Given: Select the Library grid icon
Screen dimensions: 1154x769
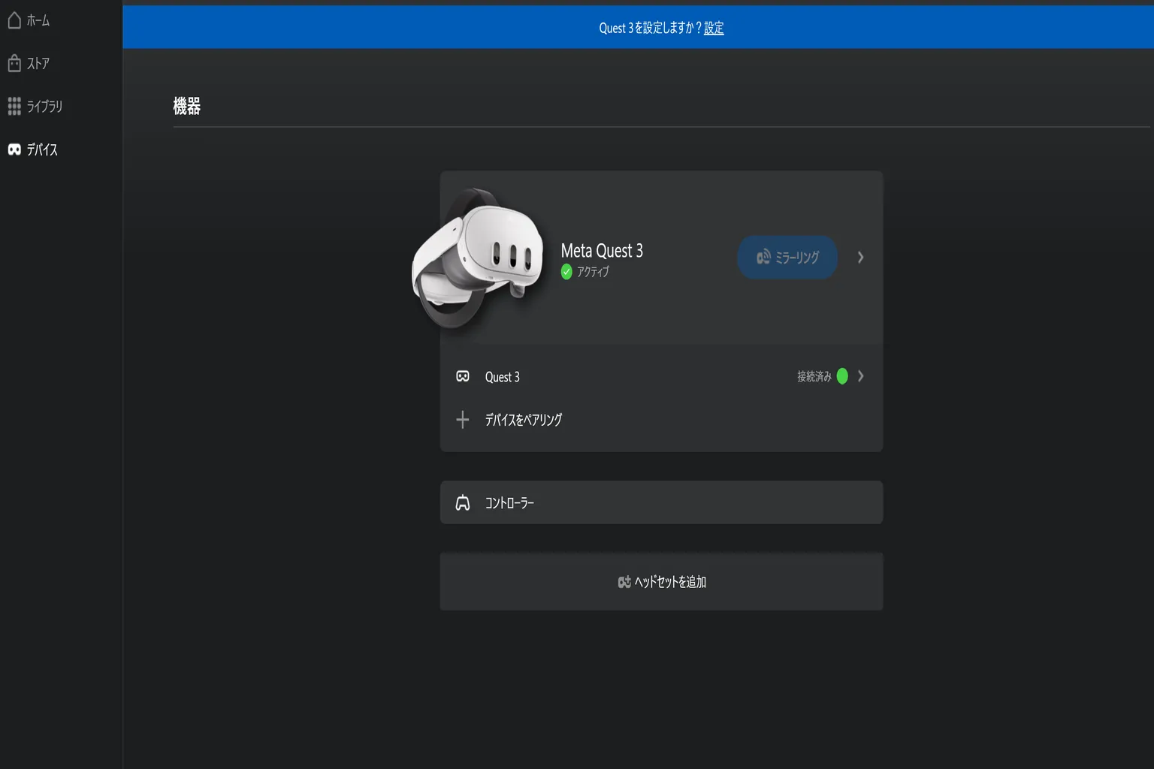Looking at the screenshot, I should (x=14, y=106).
